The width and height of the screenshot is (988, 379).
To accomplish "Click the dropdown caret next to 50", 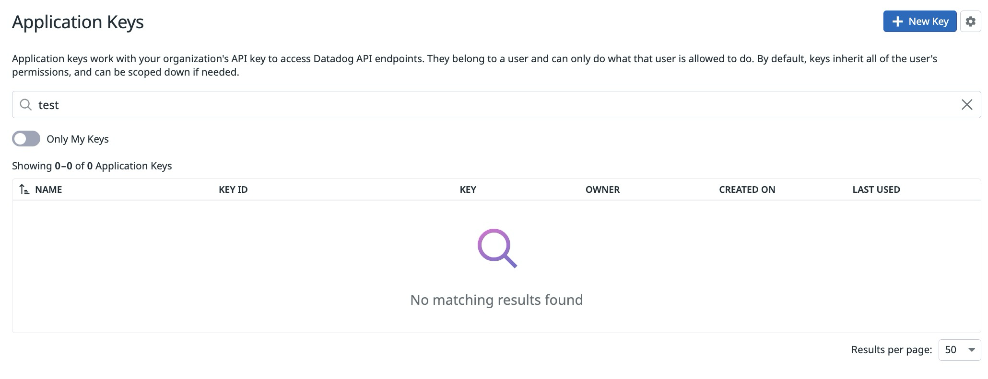I will (972, 350).
